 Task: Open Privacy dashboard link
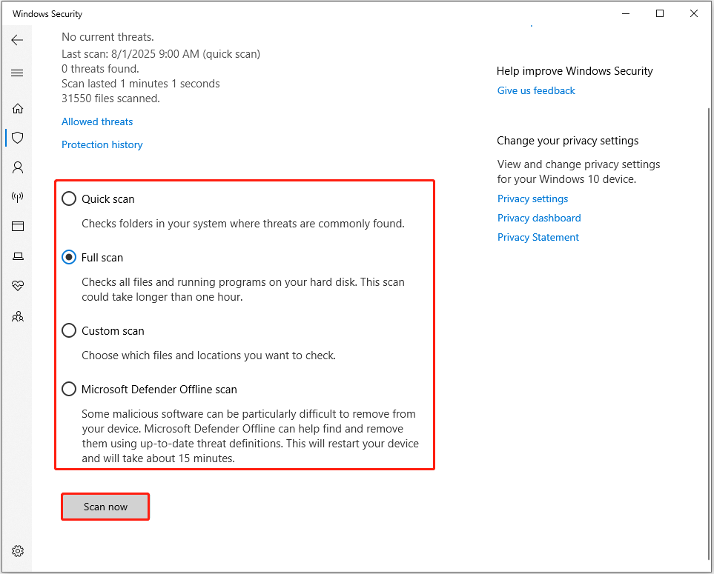(x=539, y=218)
